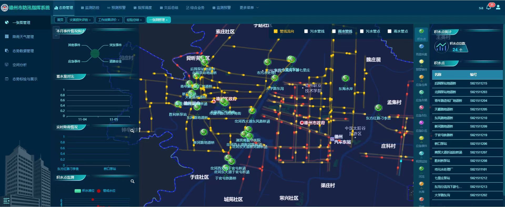Viewport: 505px width, 207px height.
Task: Close the 经验总结 tab
Action: coord(141,20)
